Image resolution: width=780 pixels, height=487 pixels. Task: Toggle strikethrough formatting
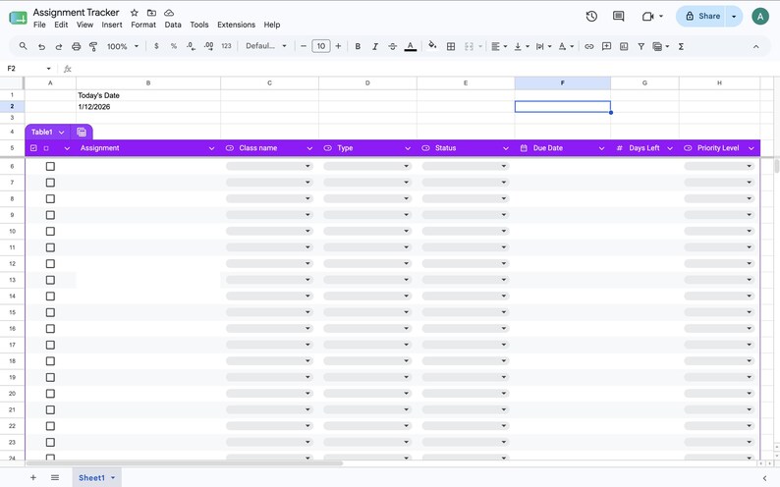[393, 46]
